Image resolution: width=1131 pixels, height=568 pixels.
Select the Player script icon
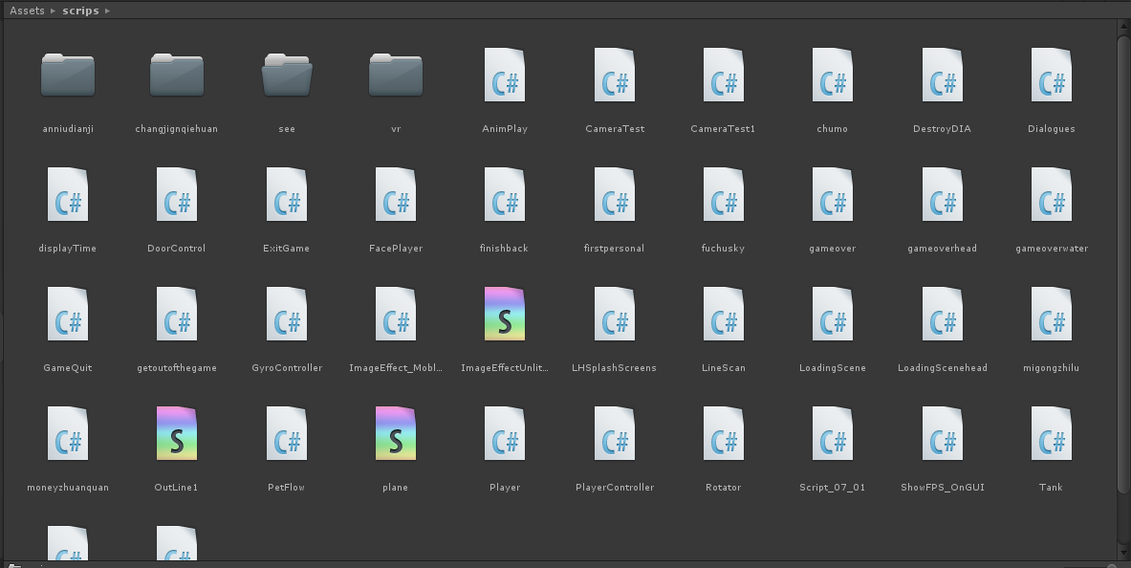505,434
